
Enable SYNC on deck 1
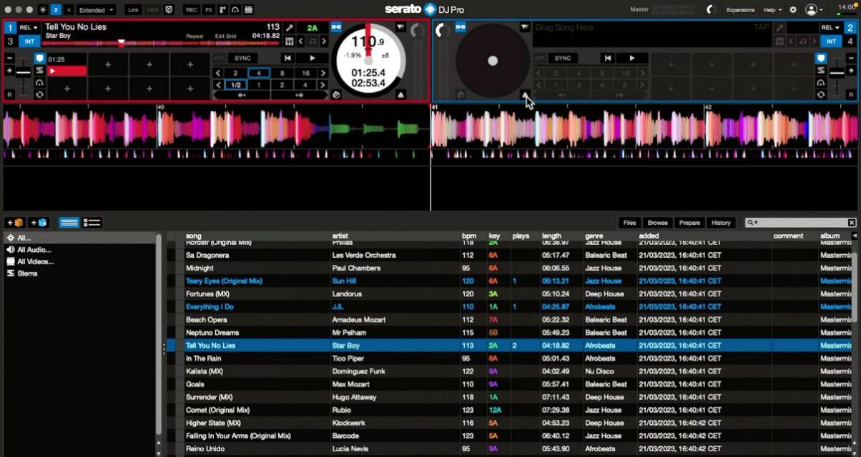[x=242, y=58]
